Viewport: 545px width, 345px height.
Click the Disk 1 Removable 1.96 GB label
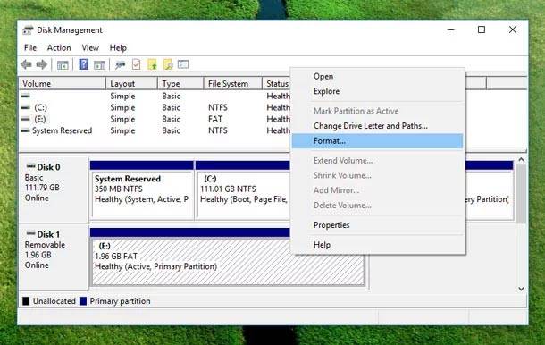[54, 257]
